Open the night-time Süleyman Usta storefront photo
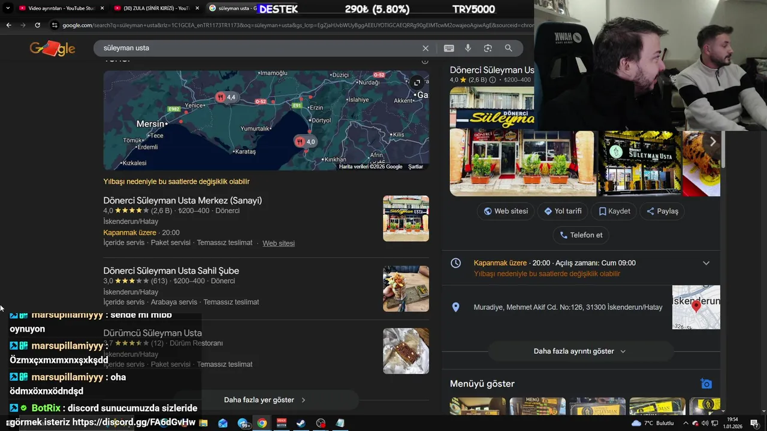Viewport: 767px width, 431px height. click(639, 163)
